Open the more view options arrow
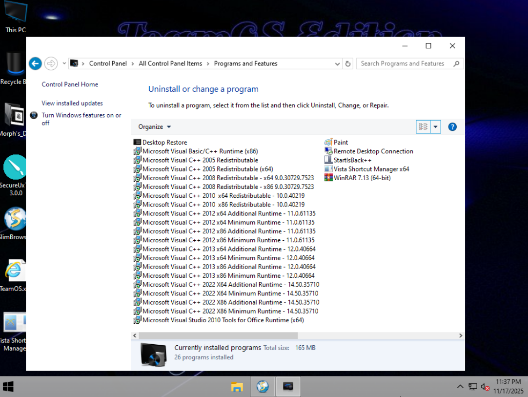Image resolution: width=528 pixels, height=397 pixels. coord(435,126)
